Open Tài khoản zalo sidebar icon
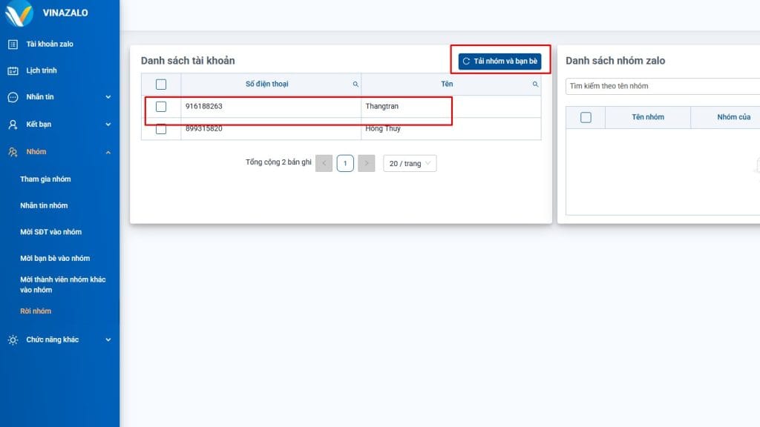 pos(13,44)
